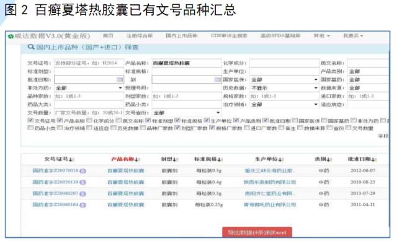Open manufacturer link 陕西东泰制药有限公司
Viewport: 397px width, 241px height.
270,182
